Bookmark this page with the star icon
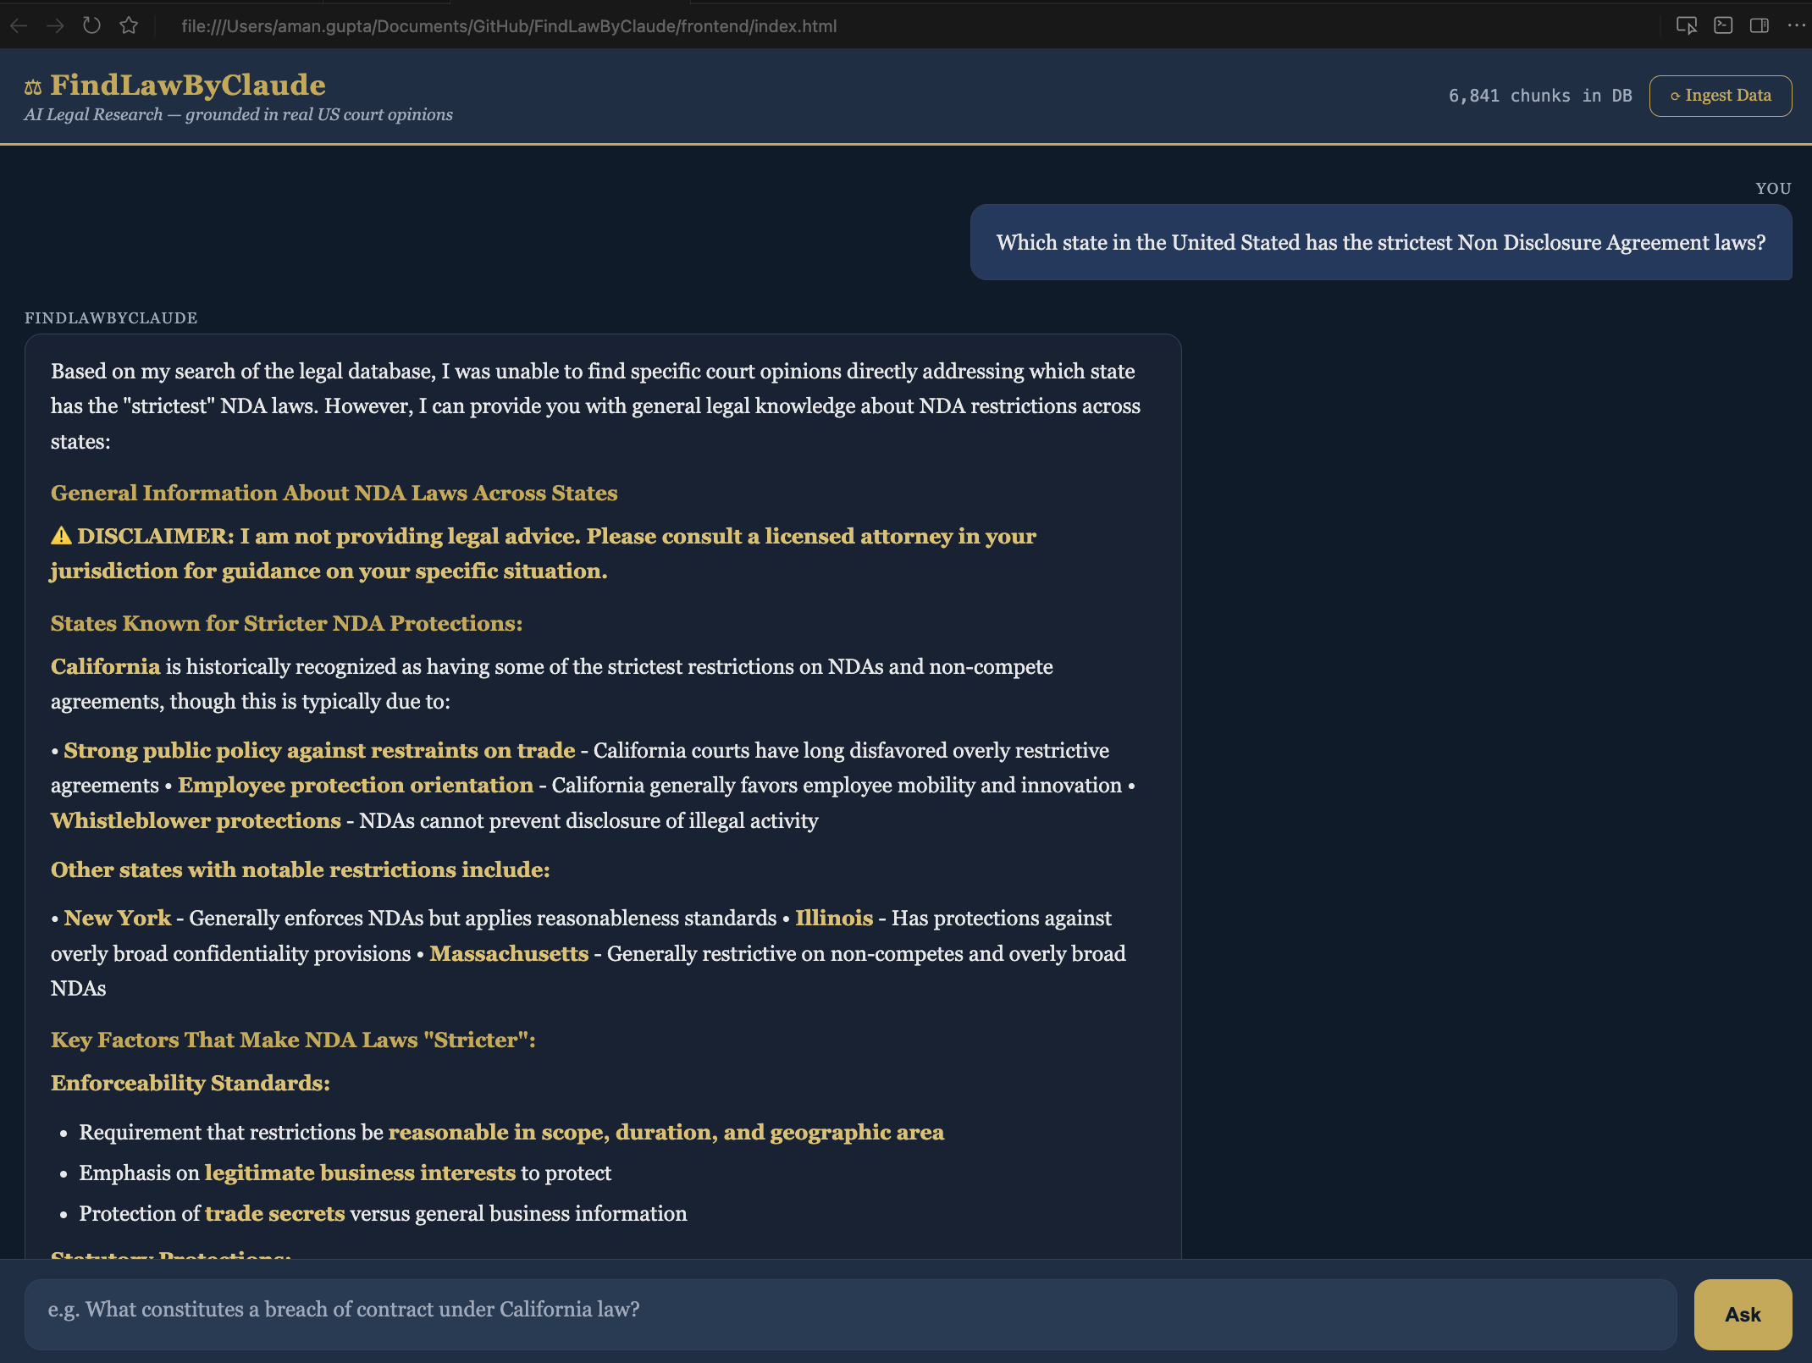 tap(129, 26)
